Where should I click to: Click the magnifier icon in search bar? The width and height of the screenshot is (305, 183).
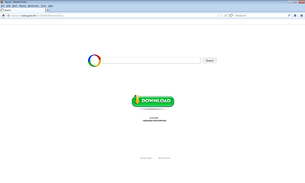[x=289, y=15]
